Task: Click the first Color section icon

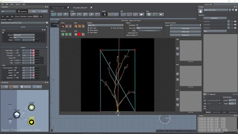Action: pyautogui.click(x=76, y=34)
